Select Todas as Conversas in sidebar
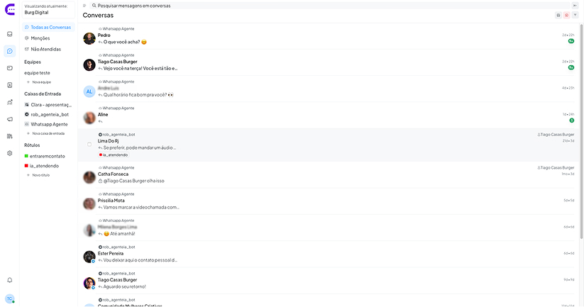Screen dimensions: 584x307 50,27
